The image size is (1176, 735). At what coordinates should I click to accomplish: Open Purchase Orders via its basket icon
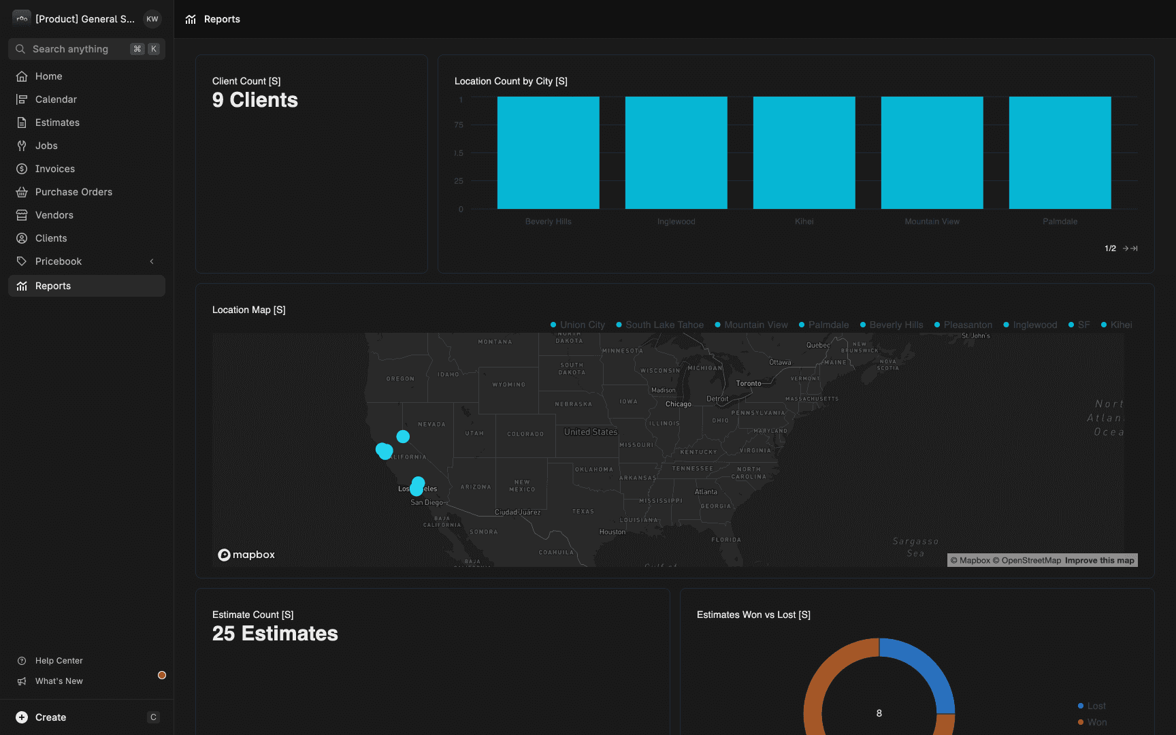pos(21,192)
